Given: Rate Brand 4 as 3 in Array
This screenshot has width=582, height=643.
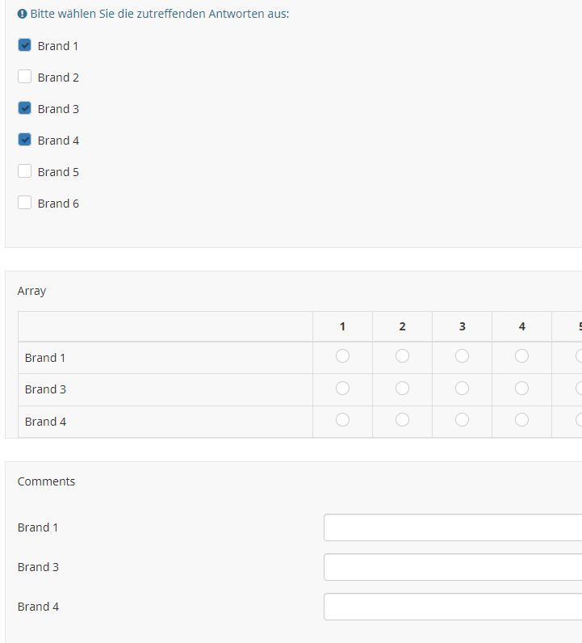Looking at the screenshot, I should tap(462, 420).
